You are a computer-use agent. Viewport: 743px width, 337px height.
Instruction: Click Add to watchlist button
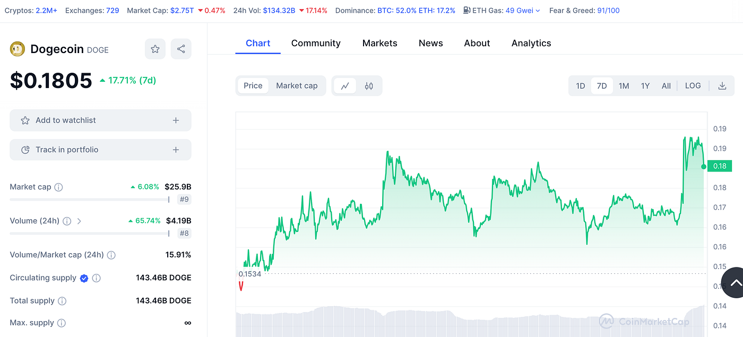coord(100,120)
